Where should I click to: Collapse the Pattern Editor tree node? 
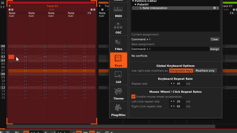[133, 1]
